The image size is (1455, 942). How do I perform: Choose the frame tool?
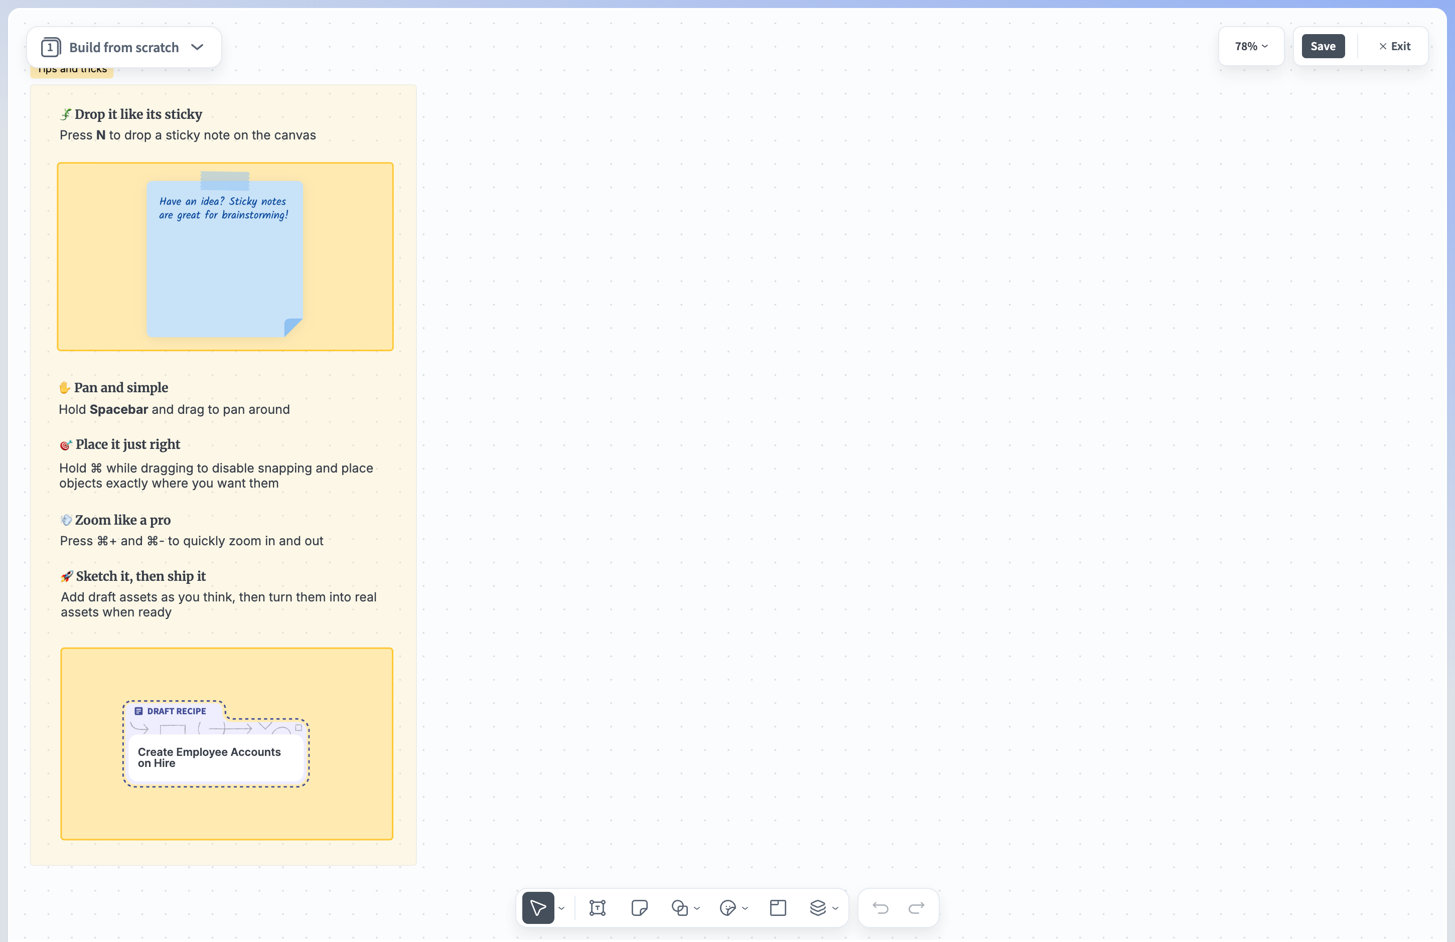[x=778, y=908]
